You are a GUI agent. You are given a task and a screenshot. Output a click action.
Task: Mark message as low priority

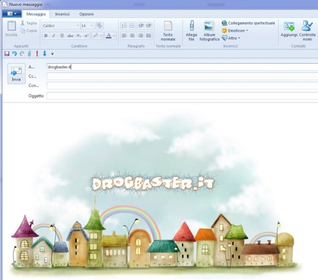click(45, 53)
